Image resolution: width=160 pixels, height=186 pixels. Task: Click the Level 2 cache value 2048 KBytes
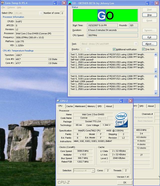[x=119, y=158]
